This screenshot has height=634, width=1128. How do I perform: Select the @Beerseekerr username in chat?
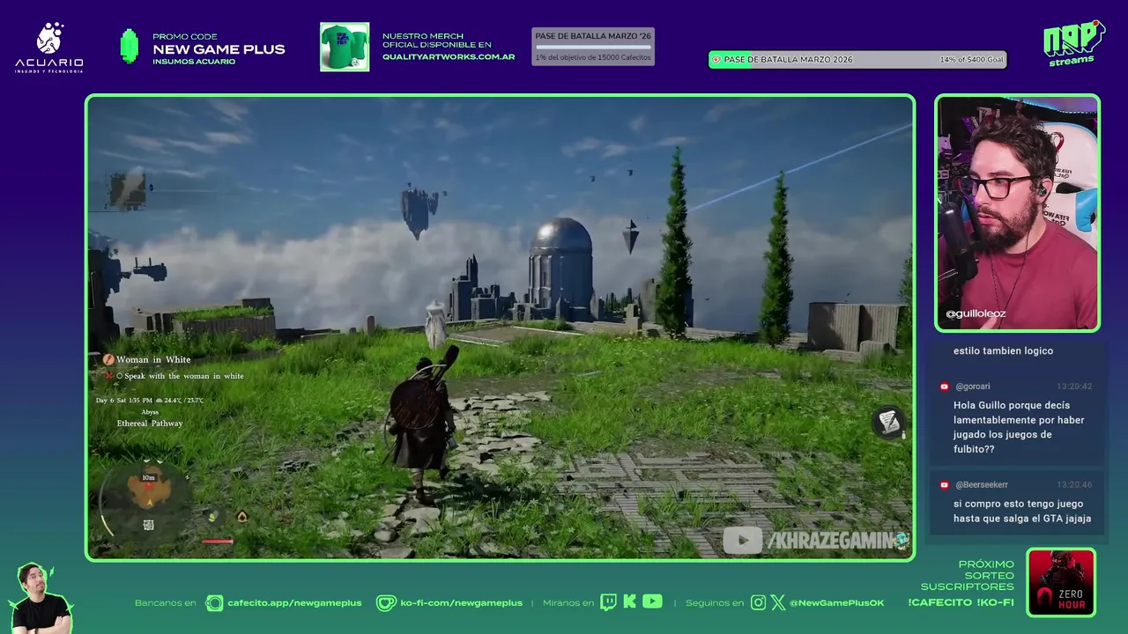(x=982, y=485)
